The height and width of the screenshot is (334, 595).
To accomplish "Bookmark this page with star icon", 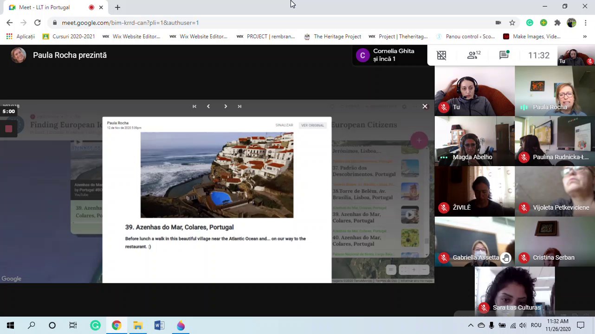I will coord(512,23).
